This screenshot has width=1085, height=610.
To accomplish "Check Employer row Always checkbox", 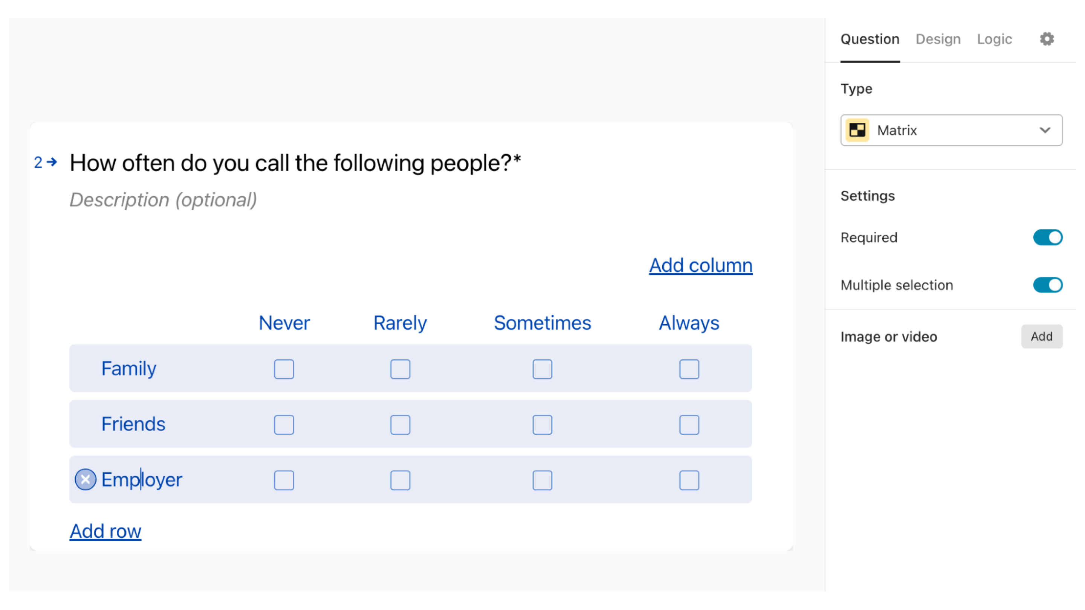I will [689, 480].
